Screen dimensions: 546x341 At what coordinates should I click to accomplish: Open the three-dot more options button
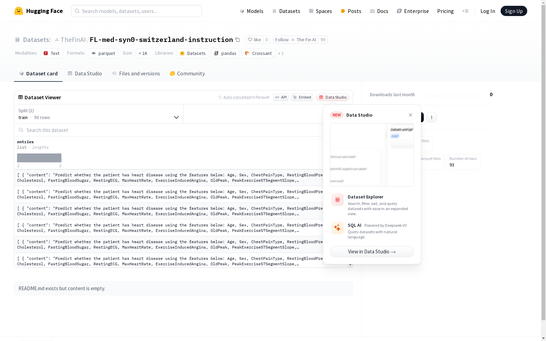point(432,117)
